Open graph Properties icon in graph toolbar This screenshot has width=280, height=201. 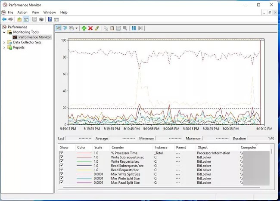118,28
